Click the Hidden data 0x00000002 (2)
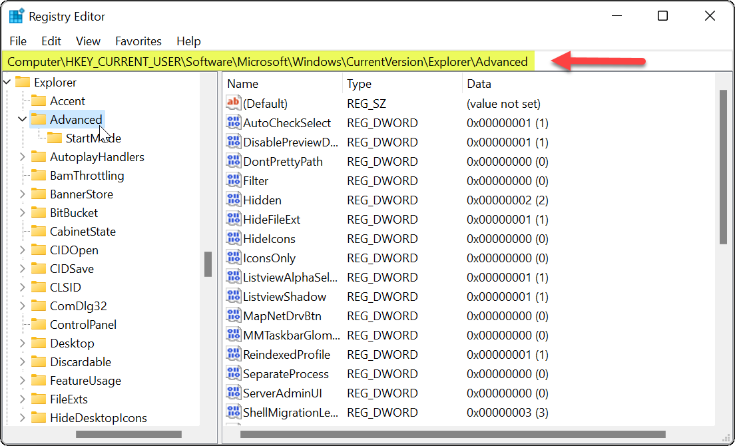 click(507, 200)
